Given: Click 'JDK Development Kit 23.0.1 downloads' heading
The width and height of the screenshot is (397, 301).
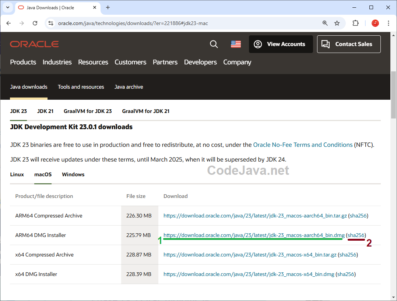Looking at the screenshot, I should pos(71,127).
